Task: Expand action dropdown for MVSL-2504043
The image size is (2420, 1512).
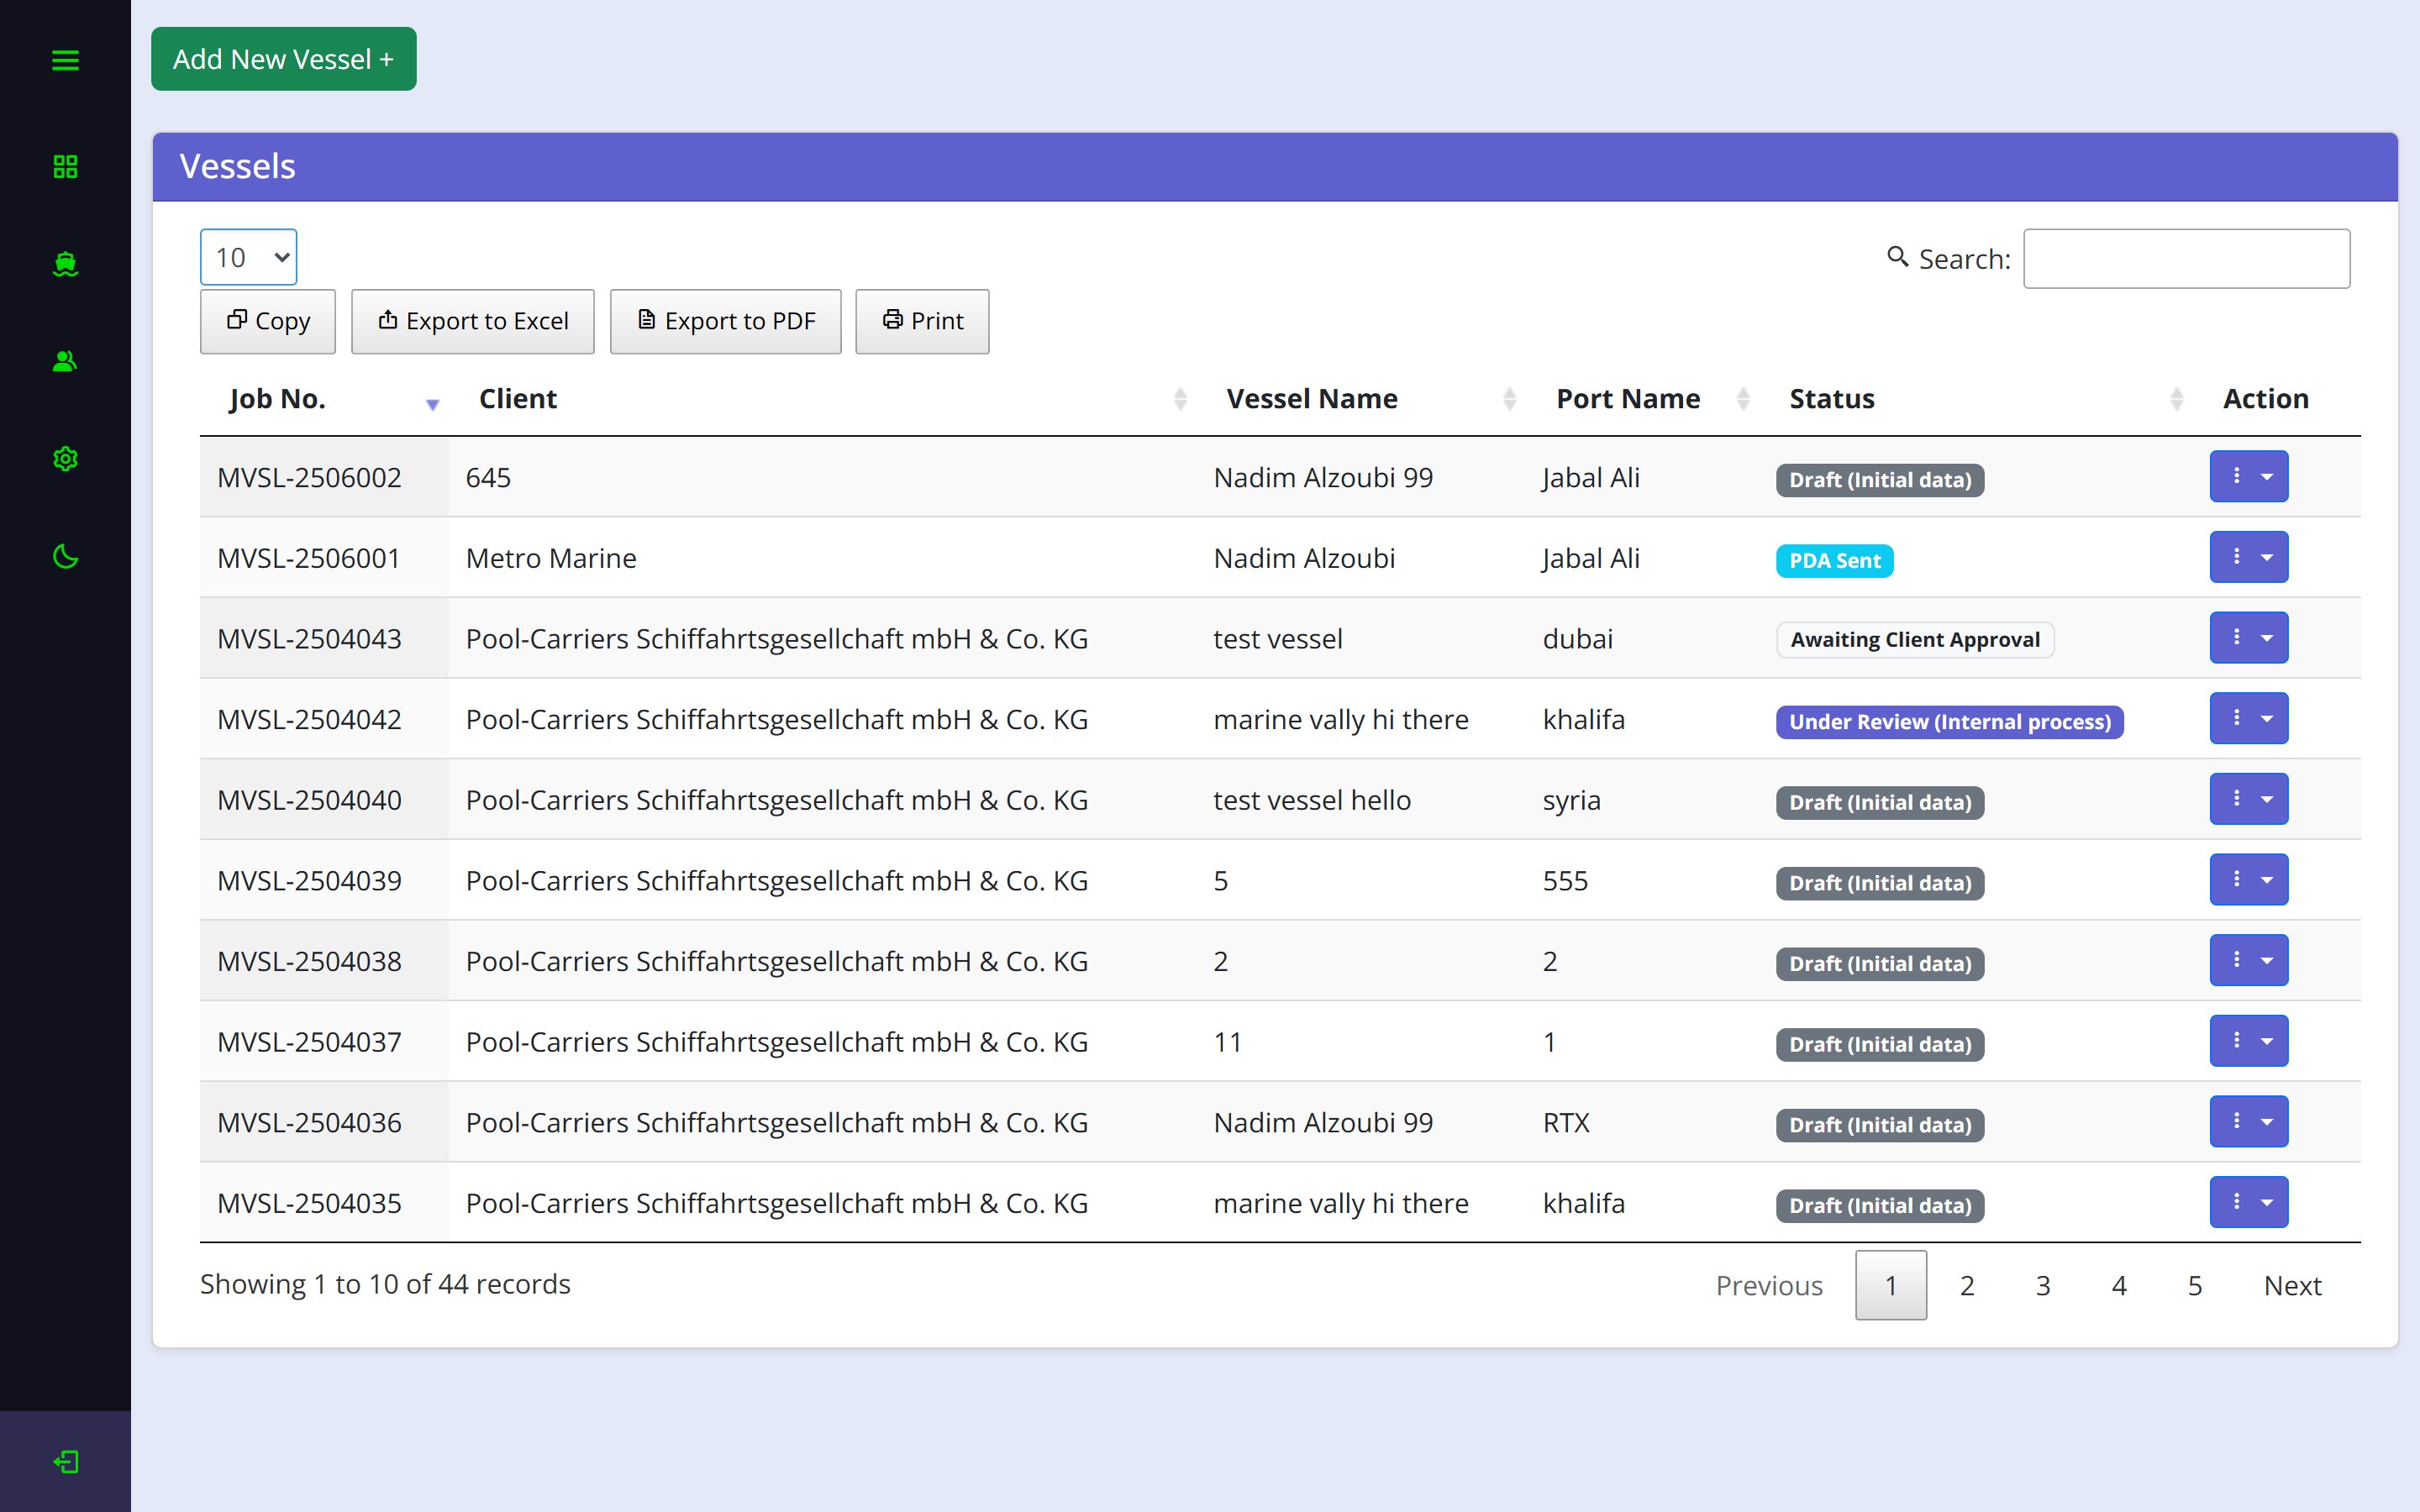Action: coord(2248,638)
